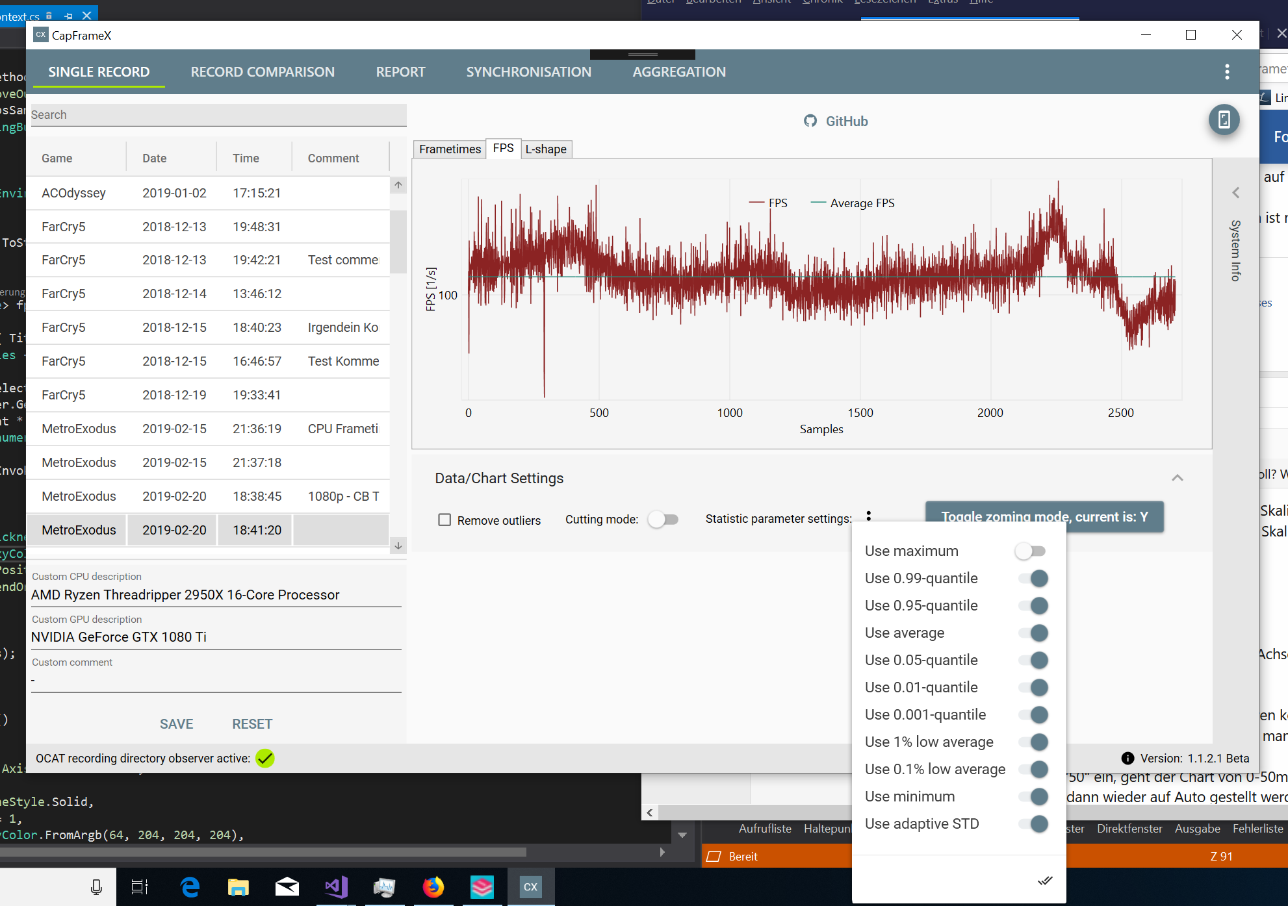Click the version info icon
The height and width of the screenshot is (906, 1288).
click(x=1127, y=759)
